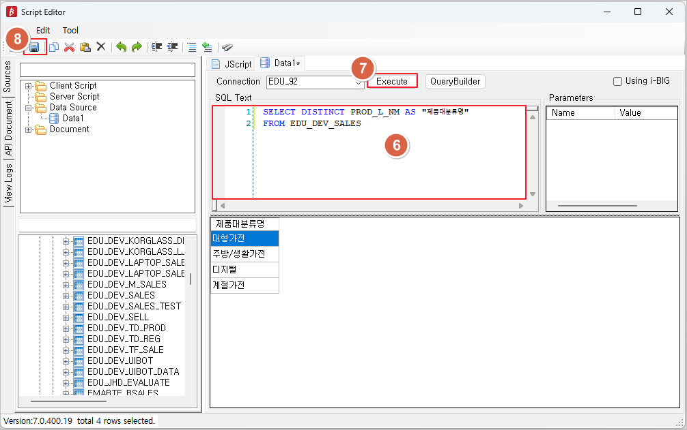Image resolution: width=687 pixels, height=430 pixels.
Task: Open the API Document side tab
Action: point(8,130)
